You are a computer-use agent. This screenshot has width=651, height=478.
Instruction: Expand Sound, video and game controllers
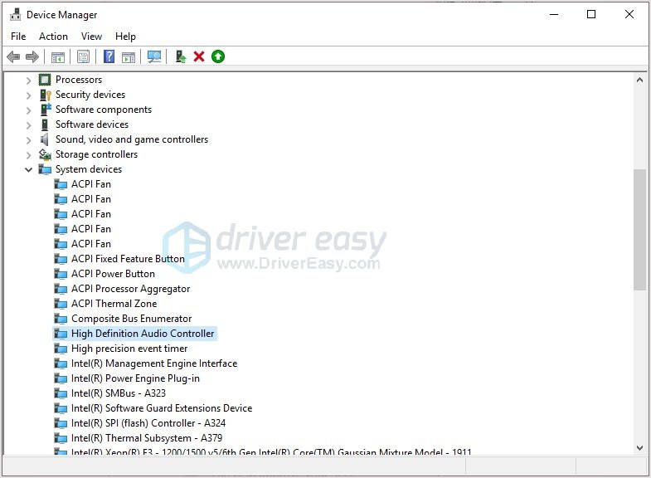pos(29,139)
